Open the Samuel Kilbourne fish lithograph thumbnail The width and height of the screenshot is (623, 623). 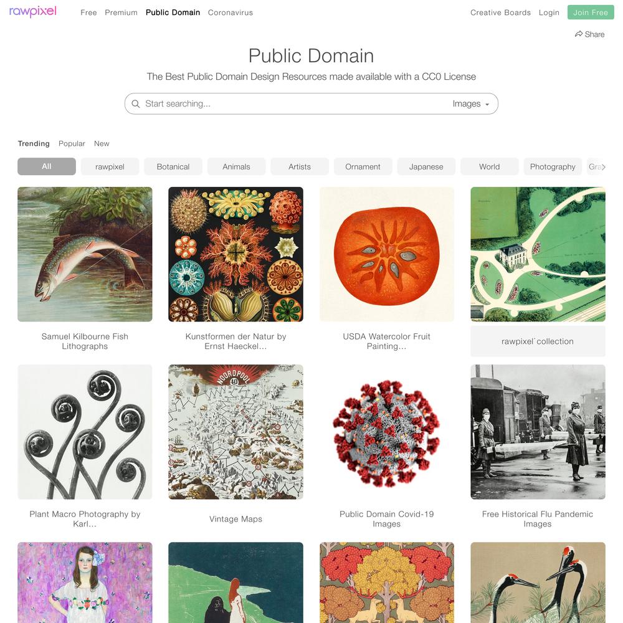[85, 254]
